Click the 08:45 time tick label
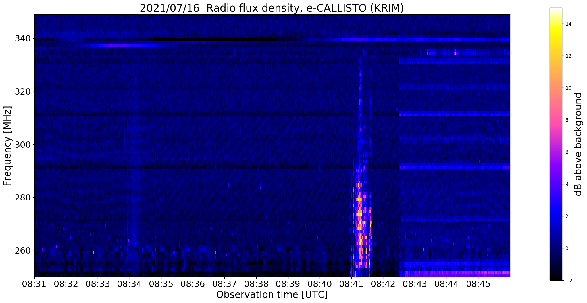This screenshot has width=587, height=303. [x=478, y=284]
